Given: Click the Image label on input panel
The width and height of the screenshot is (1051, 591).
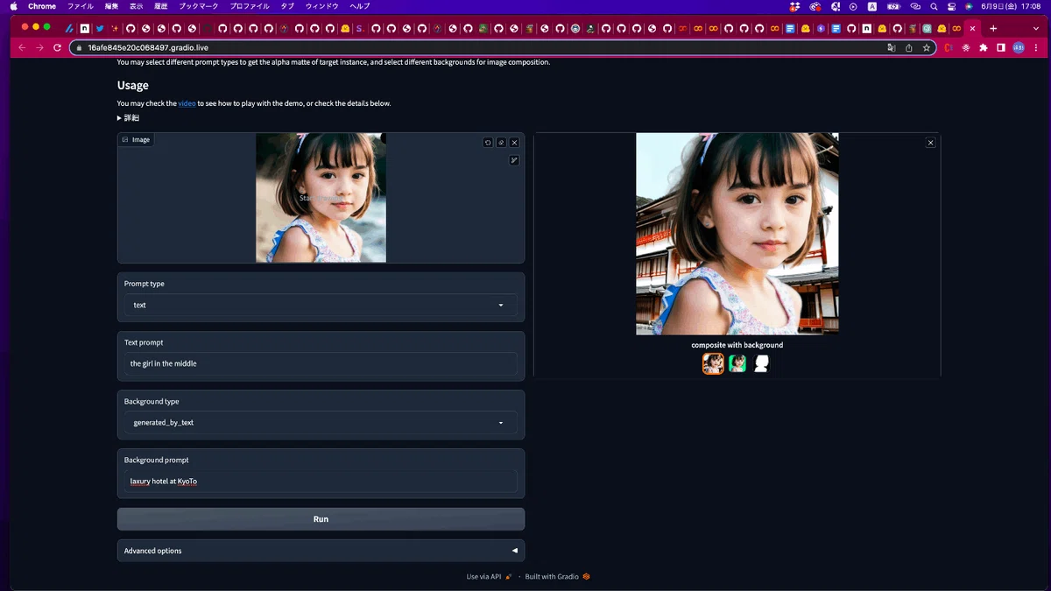Looking at the screenshot, I should coord(136,139).
